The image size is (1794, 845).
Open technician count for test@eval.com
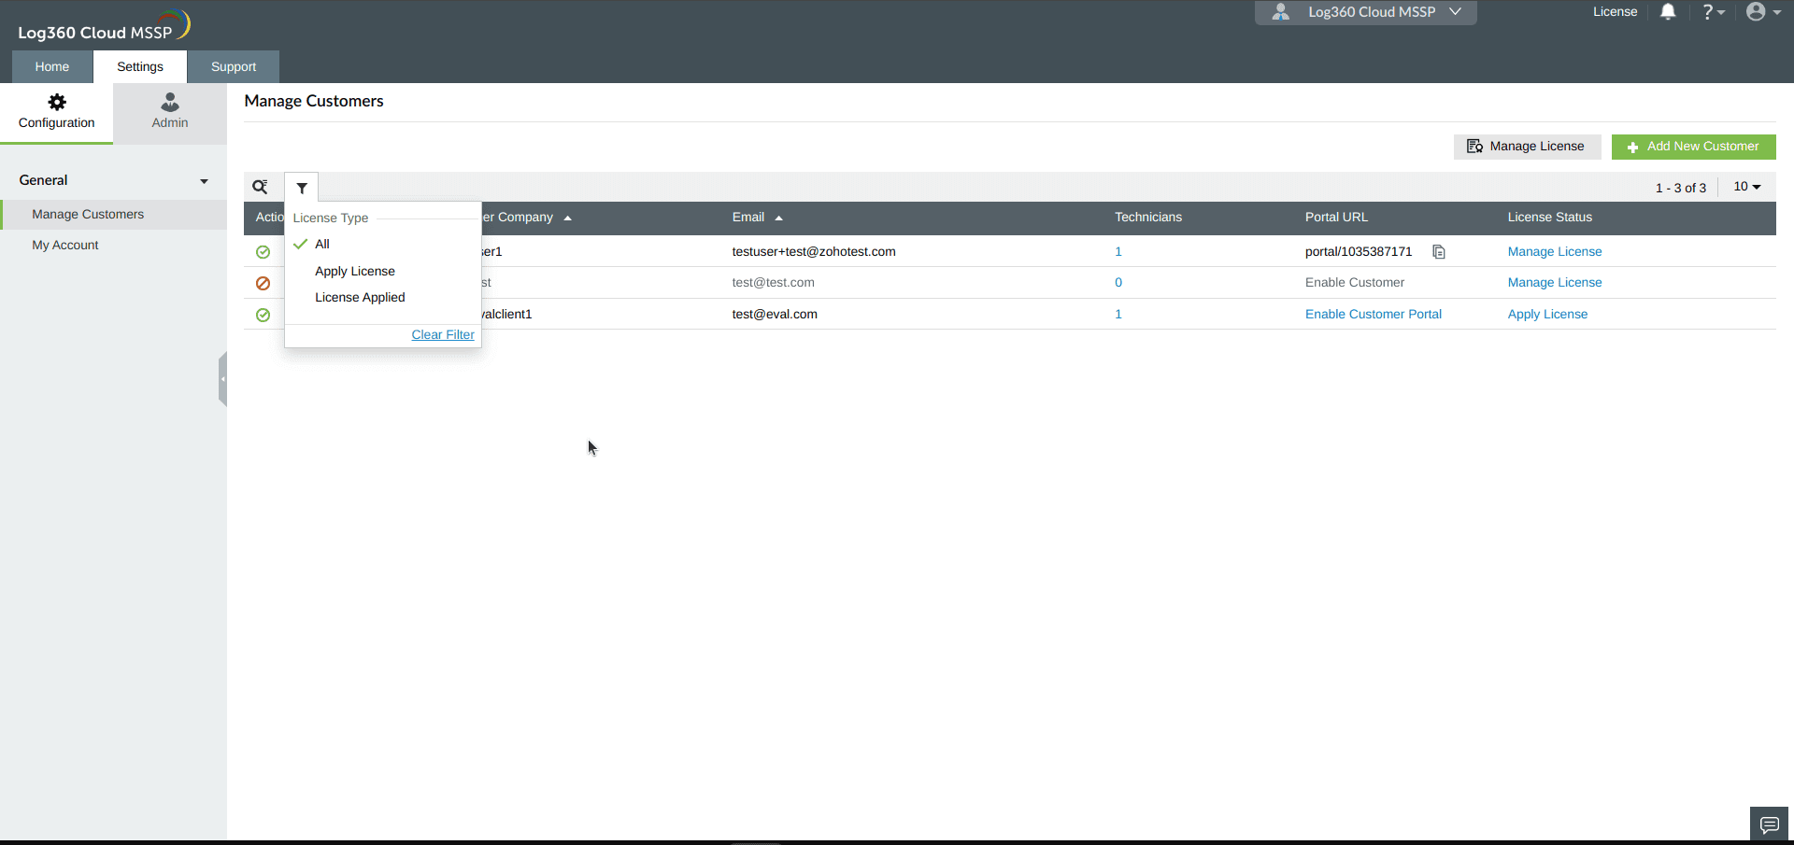(1118, 315)
